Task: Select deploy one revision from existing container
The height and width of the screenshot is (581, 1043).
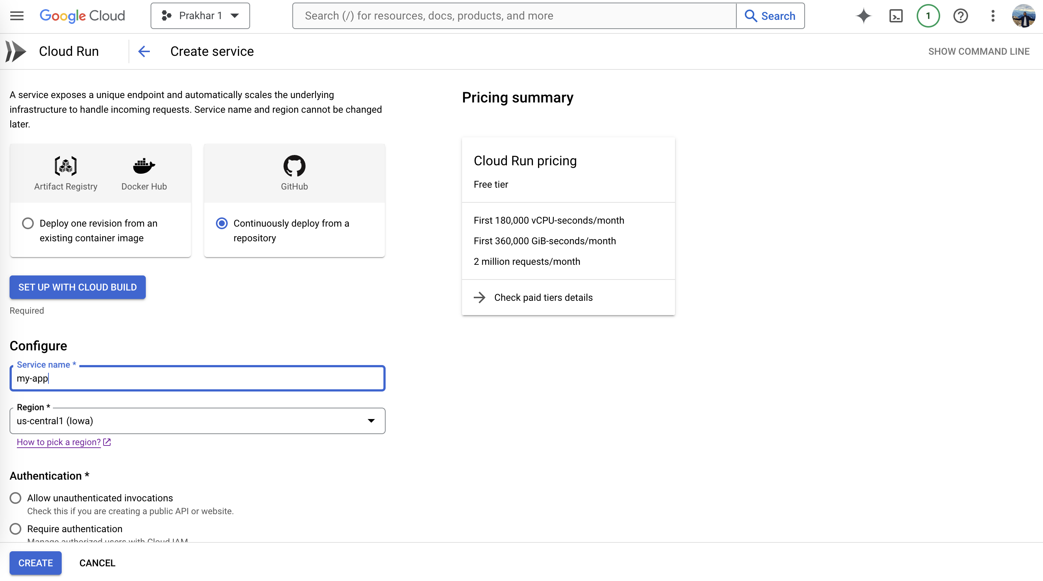Action: click(28, 223)
